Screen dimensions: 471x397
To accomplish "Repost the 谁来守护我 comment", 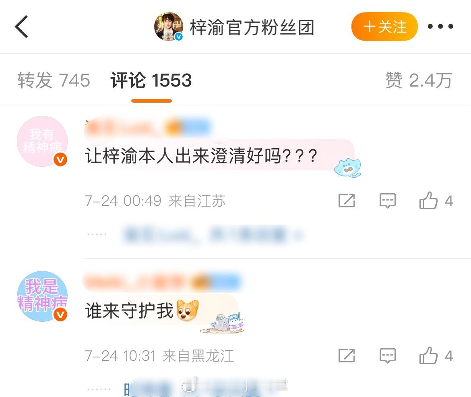I will pos(347,356).
